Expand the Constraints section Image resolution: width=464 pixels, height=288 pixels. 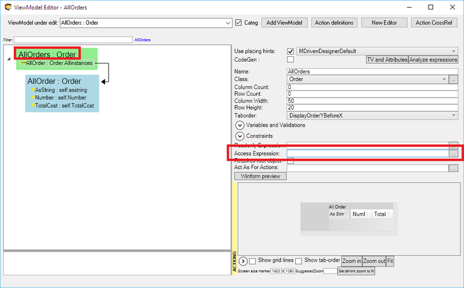[240, 135]
